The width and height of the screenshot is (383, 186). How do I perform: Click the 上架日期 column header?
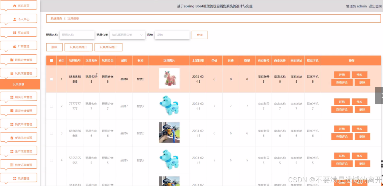coord(198,61)
